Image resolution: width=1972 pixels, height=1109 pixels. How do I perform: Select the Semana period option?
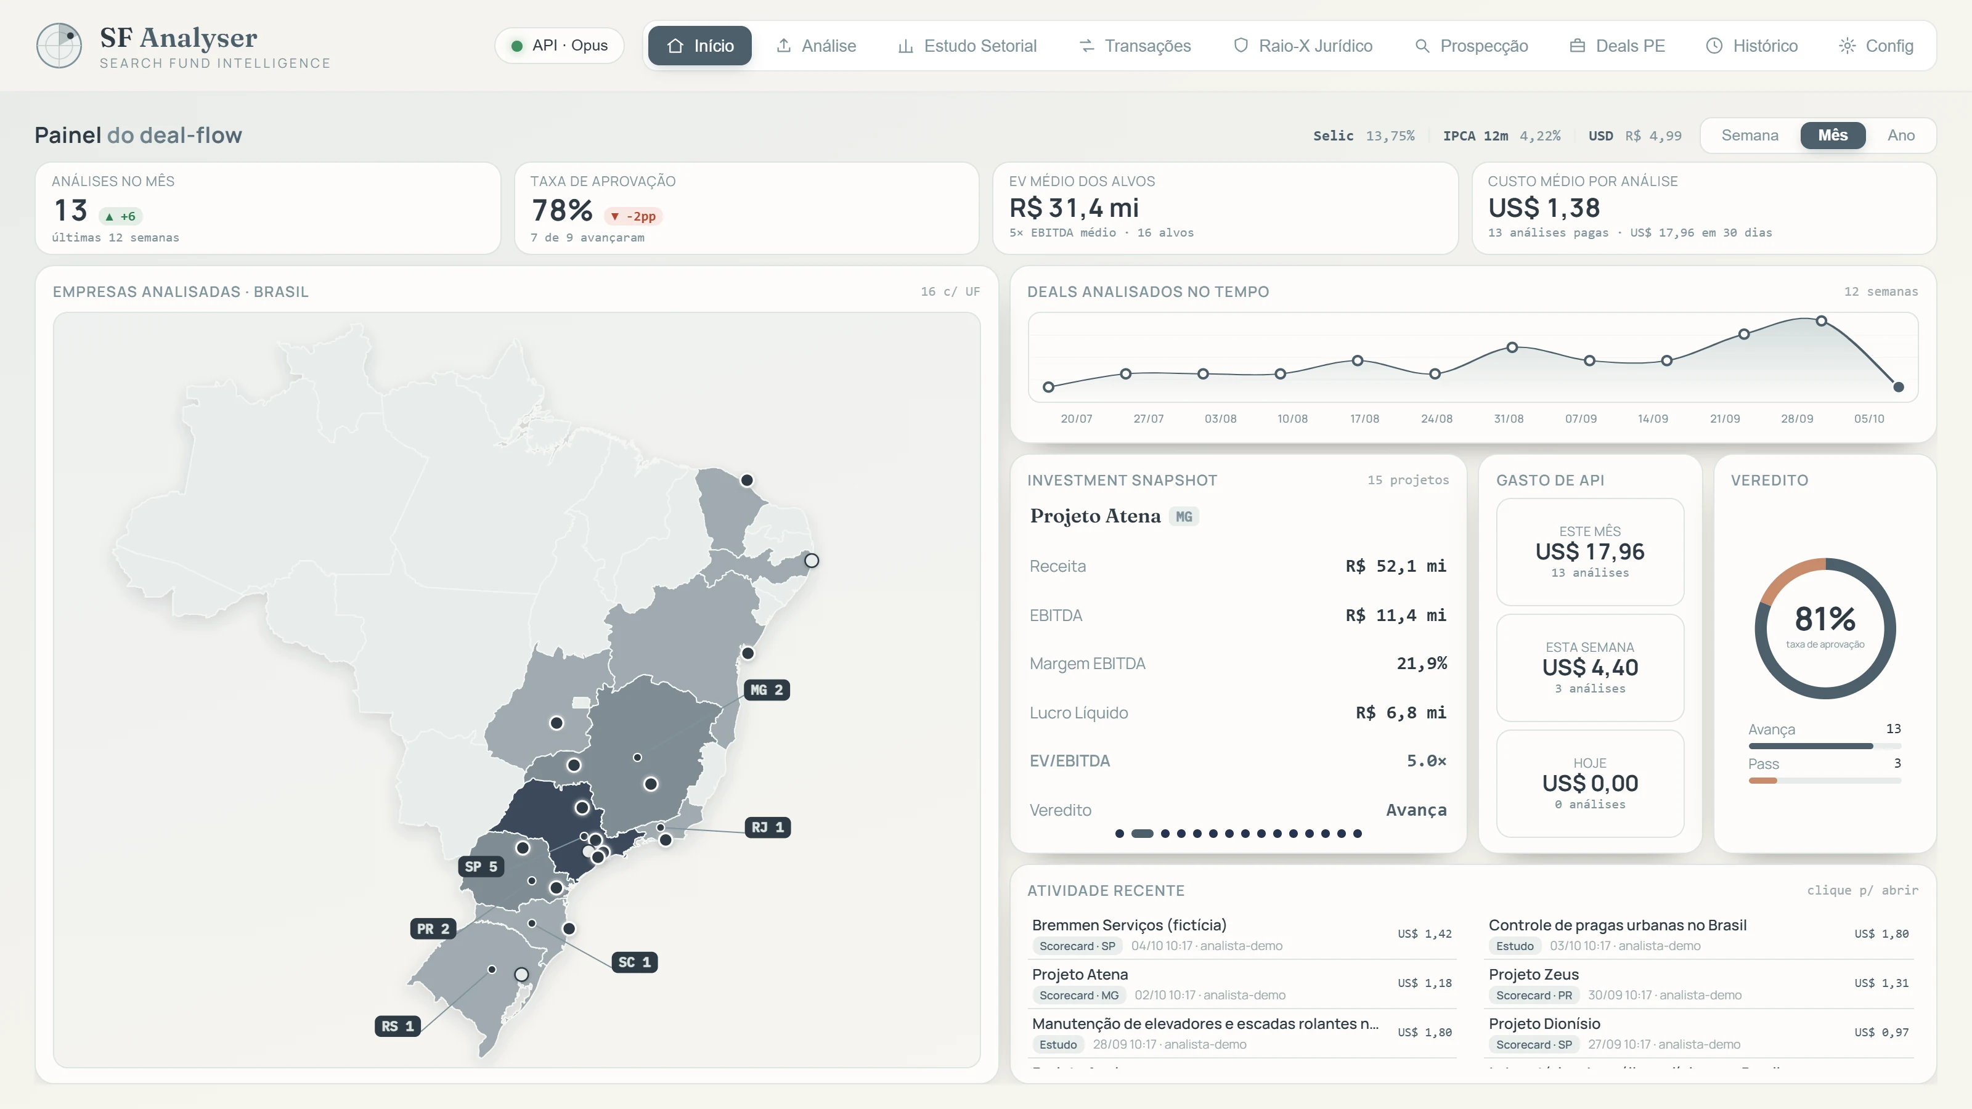[x=1750, y=136]
